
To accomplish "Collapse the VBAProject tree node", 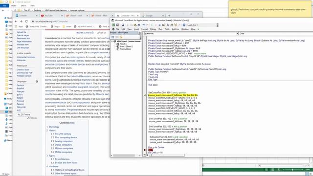I will pyautogui.click(x=112, y=41).
